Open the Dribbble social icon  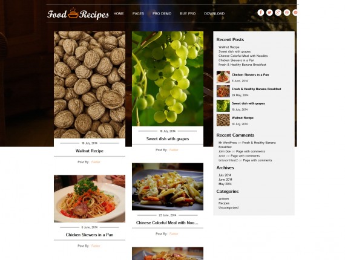tap(287, 13)
